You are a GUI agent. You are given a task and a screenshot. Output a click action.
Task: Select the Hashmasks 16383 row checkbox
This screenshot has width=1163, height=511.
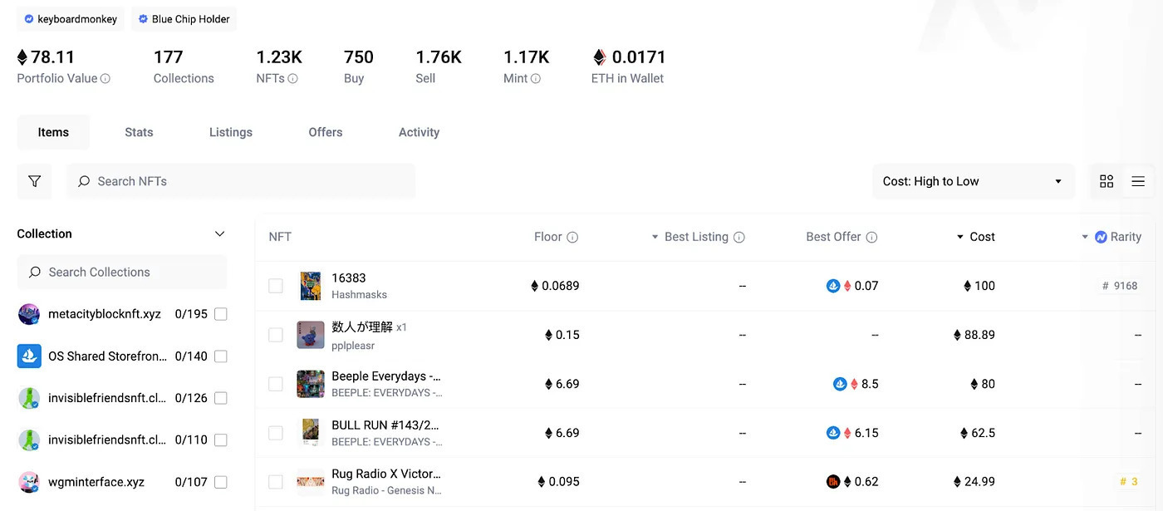coord(276,286)
